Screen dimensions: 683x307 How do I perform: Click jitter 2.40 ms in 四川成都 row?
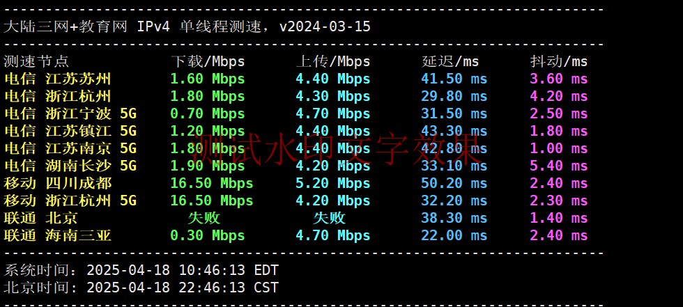(559, 183)
